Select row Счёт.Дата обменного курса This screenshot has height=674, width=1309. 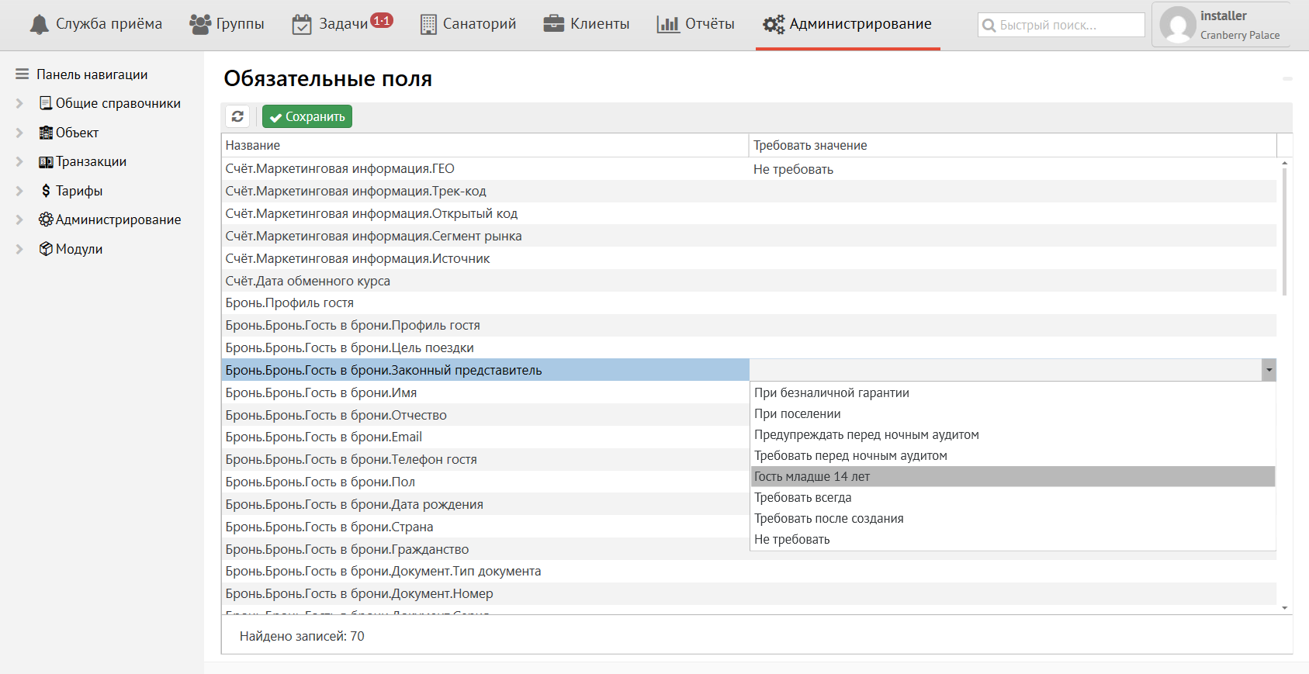click(749, 281)
